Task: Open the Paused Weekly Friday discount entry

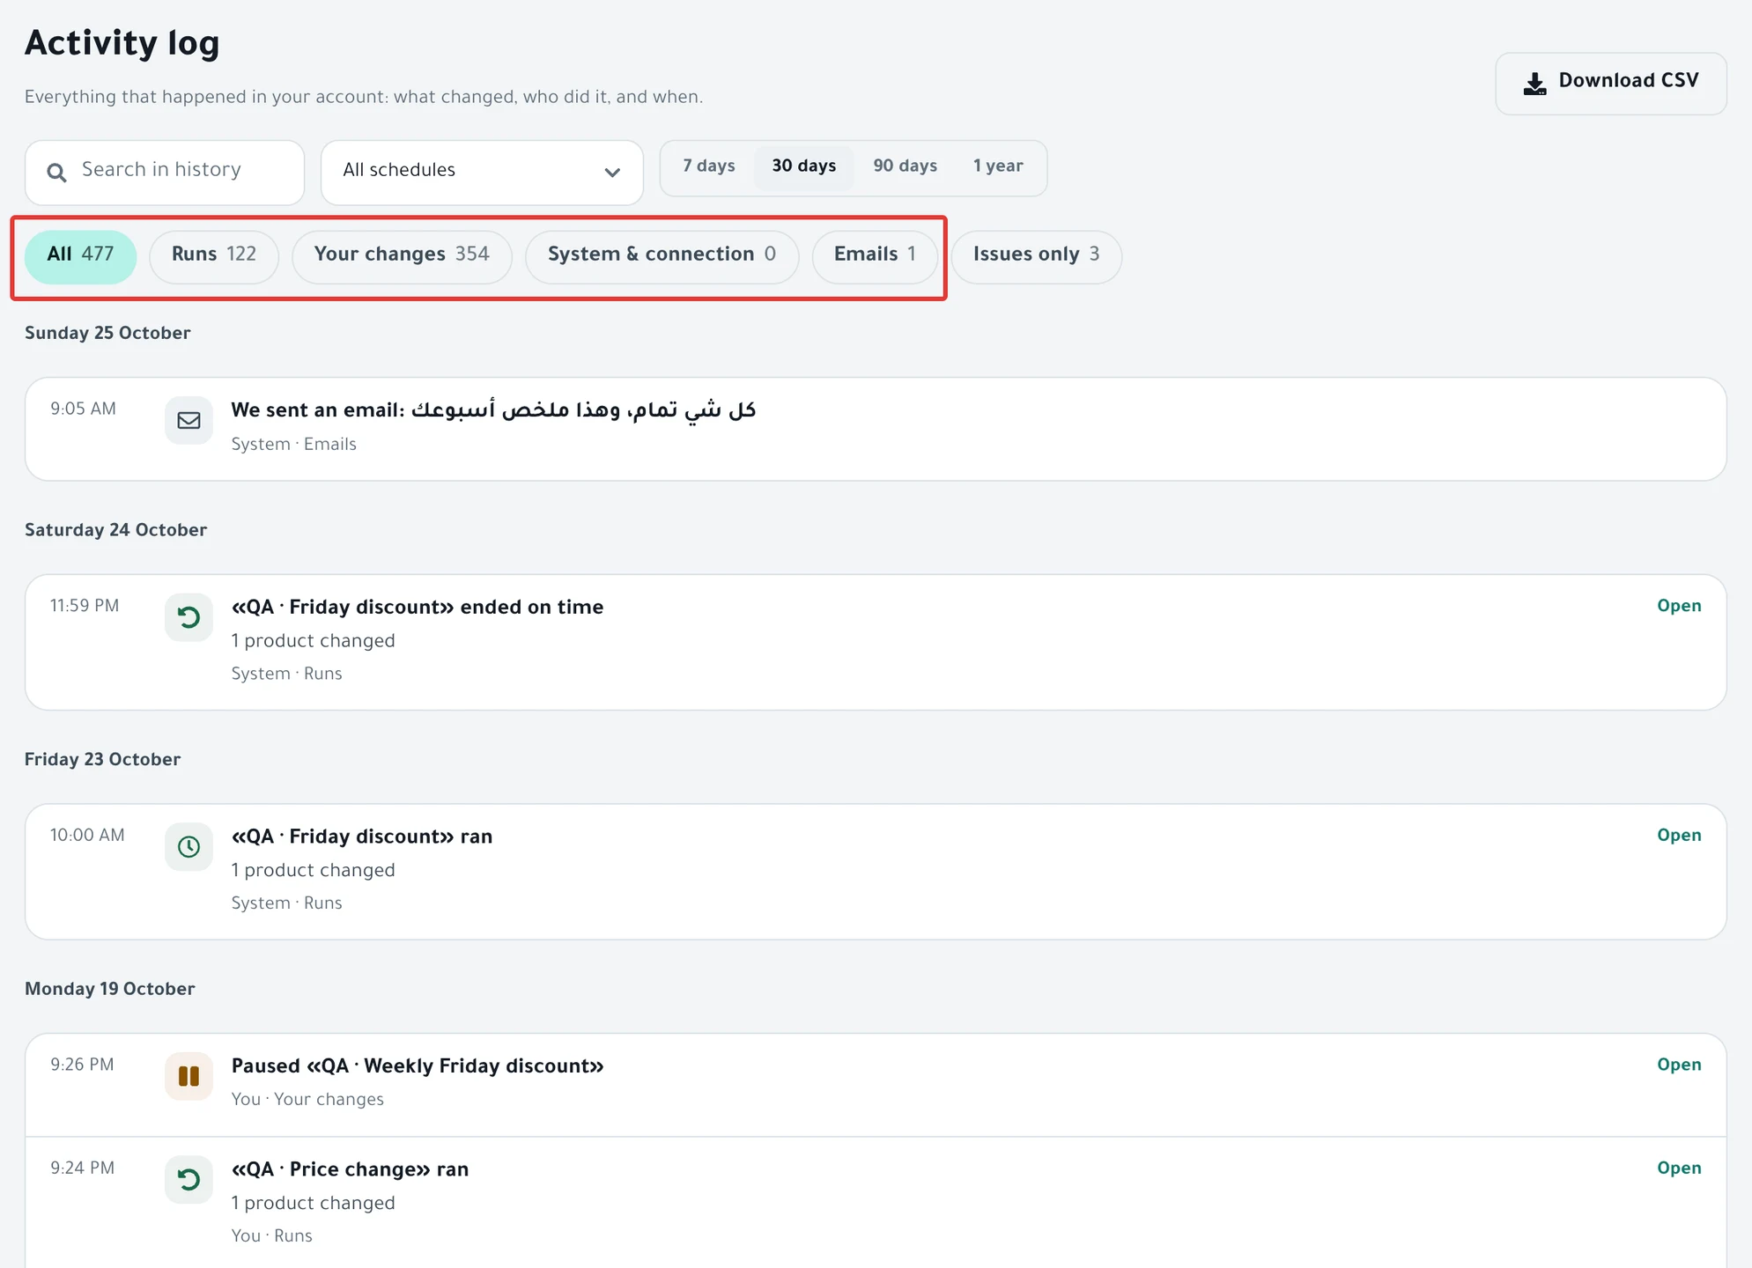Action: tap(1679, 1065)
